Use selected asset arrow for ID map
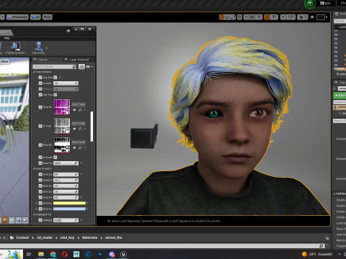Viewport: 346px width, 259px height. pos(74,129)
